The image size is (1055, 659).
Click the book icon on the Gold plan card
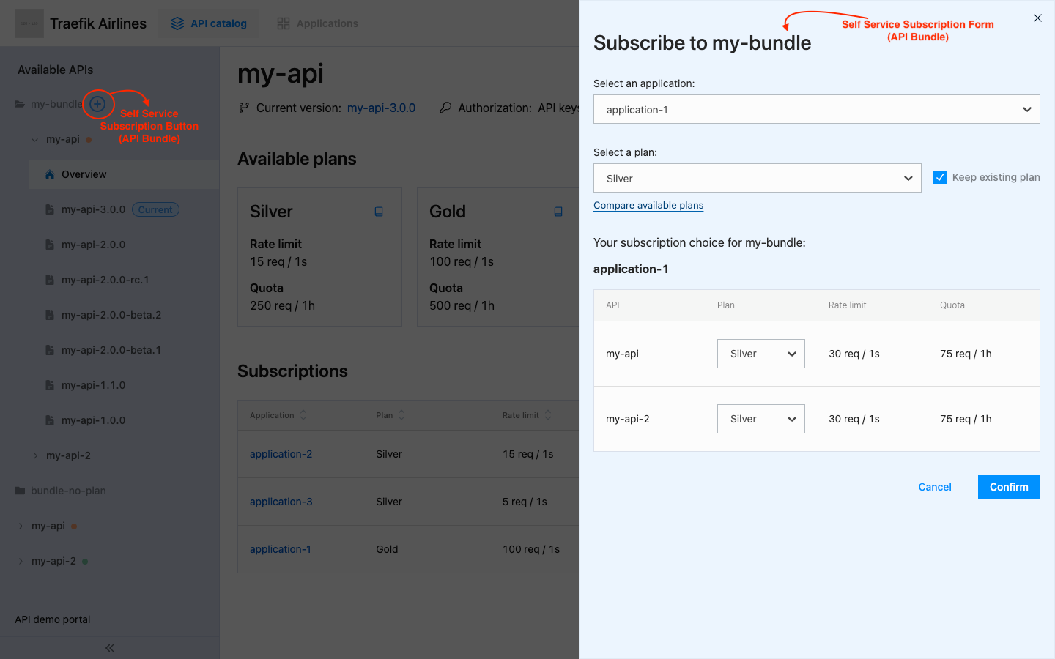click(x=558, y=211)
